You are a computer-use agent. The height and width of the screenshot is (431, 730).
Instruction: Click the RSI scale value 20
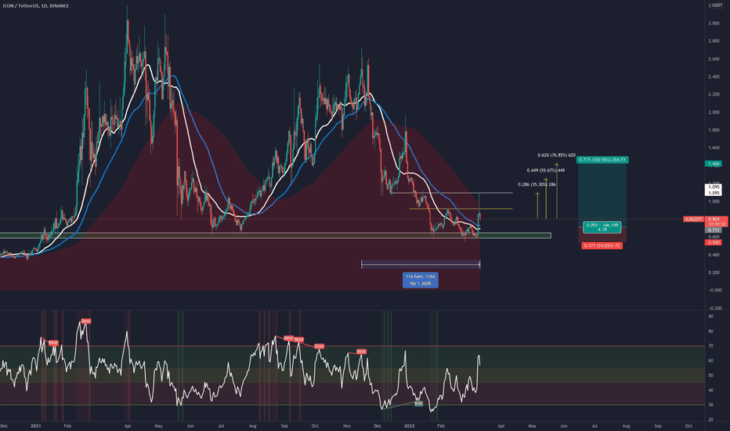[711, 420]
